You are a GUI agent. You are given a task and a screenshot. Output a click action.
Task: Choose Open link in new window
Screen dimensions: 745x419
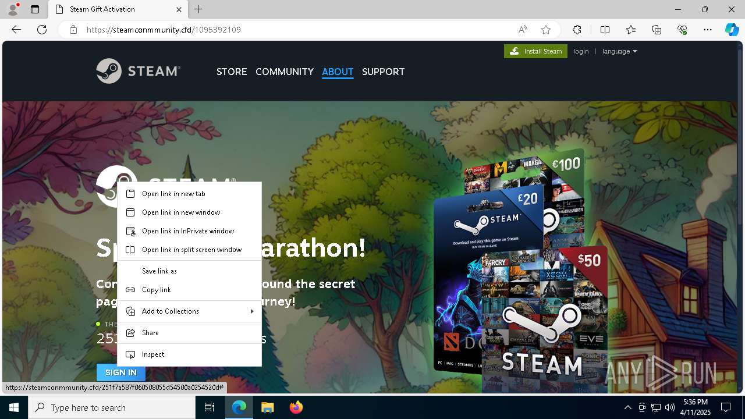point(189,212)
